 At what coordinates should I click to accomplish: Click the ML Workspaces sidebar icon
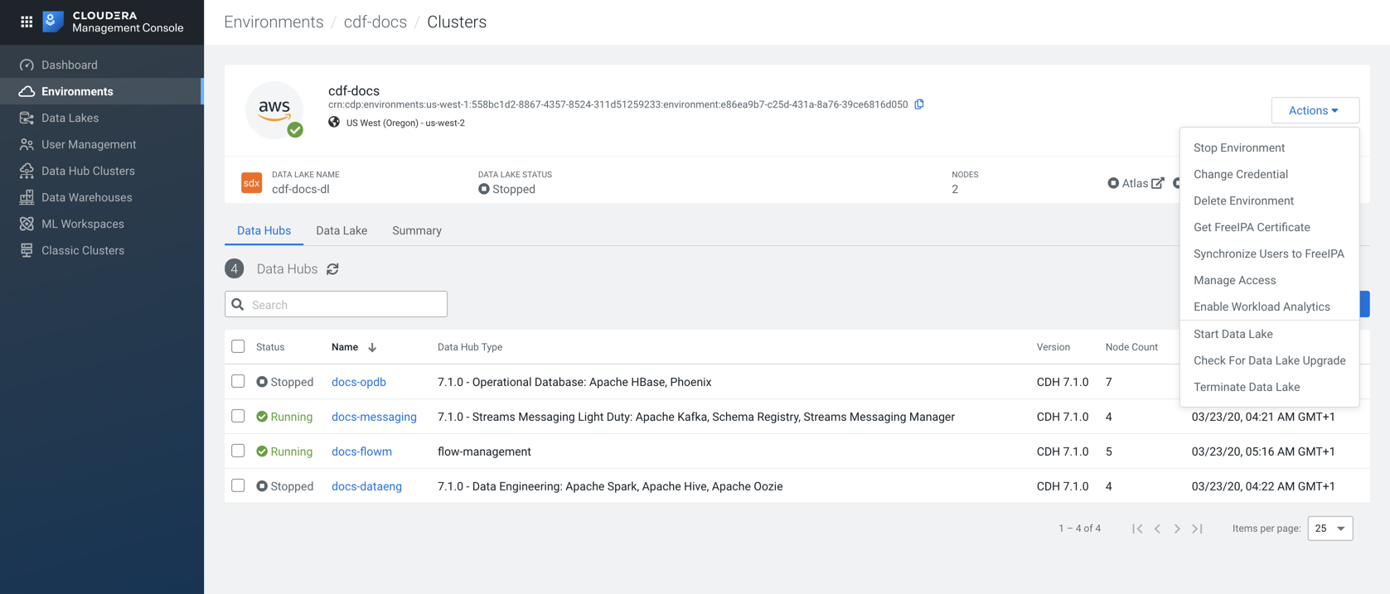pos(27,224)
